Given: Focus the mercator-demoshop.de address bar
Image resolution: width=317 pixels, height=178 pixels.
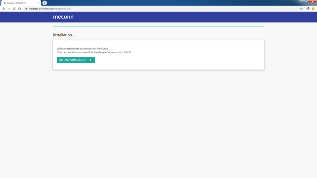Looking at the screenshot, I should 164,9.
